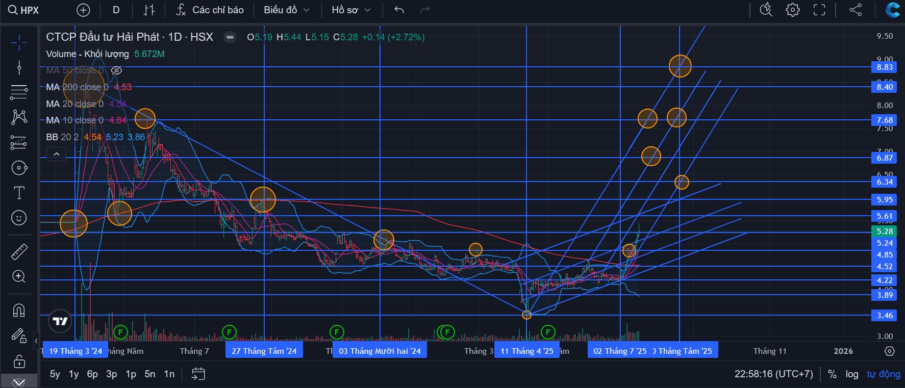Open the candle chart type selector
The height and width of the screenshot is (388, 905).
pyautogui.click(x=149, y=10)
